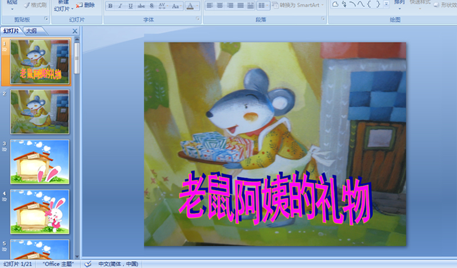
Task: Switch to the 大纲 outline tab
Action: [31, 31]
